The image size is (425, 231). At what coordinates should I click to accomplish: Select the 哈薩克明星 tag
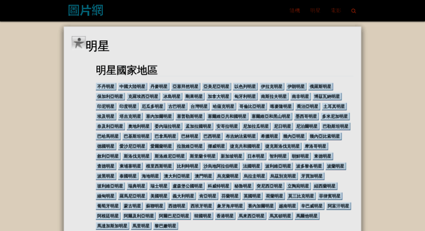click(224, 106)
